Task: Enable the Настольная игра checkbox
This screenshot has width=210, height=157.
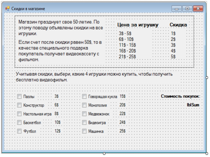Action: point(19,114)
